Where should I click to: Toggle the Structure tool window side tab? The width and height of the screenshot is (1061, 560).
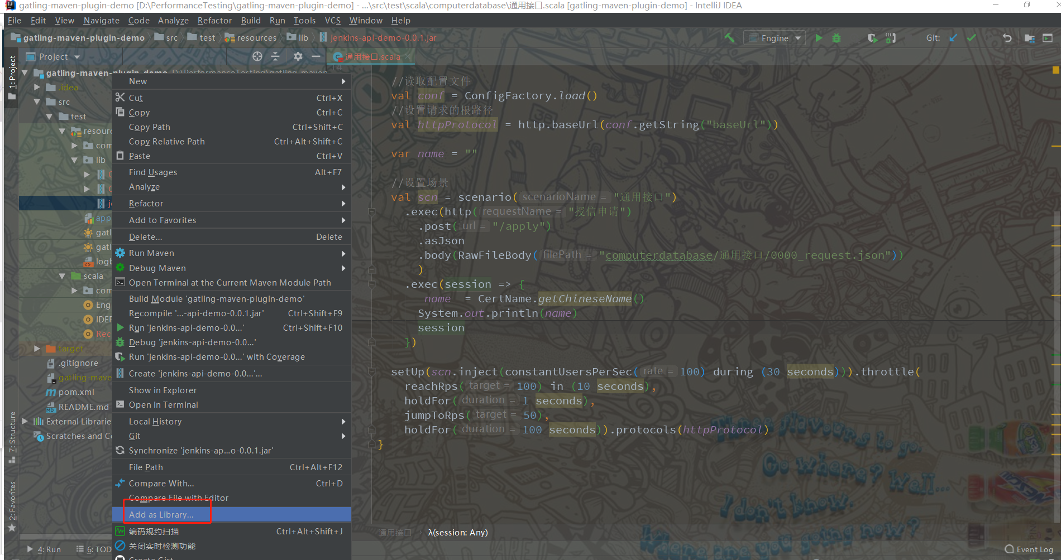click(12, 435)
